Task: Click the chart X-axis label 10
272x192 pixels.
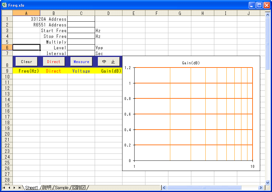Action: click(253, 166)
